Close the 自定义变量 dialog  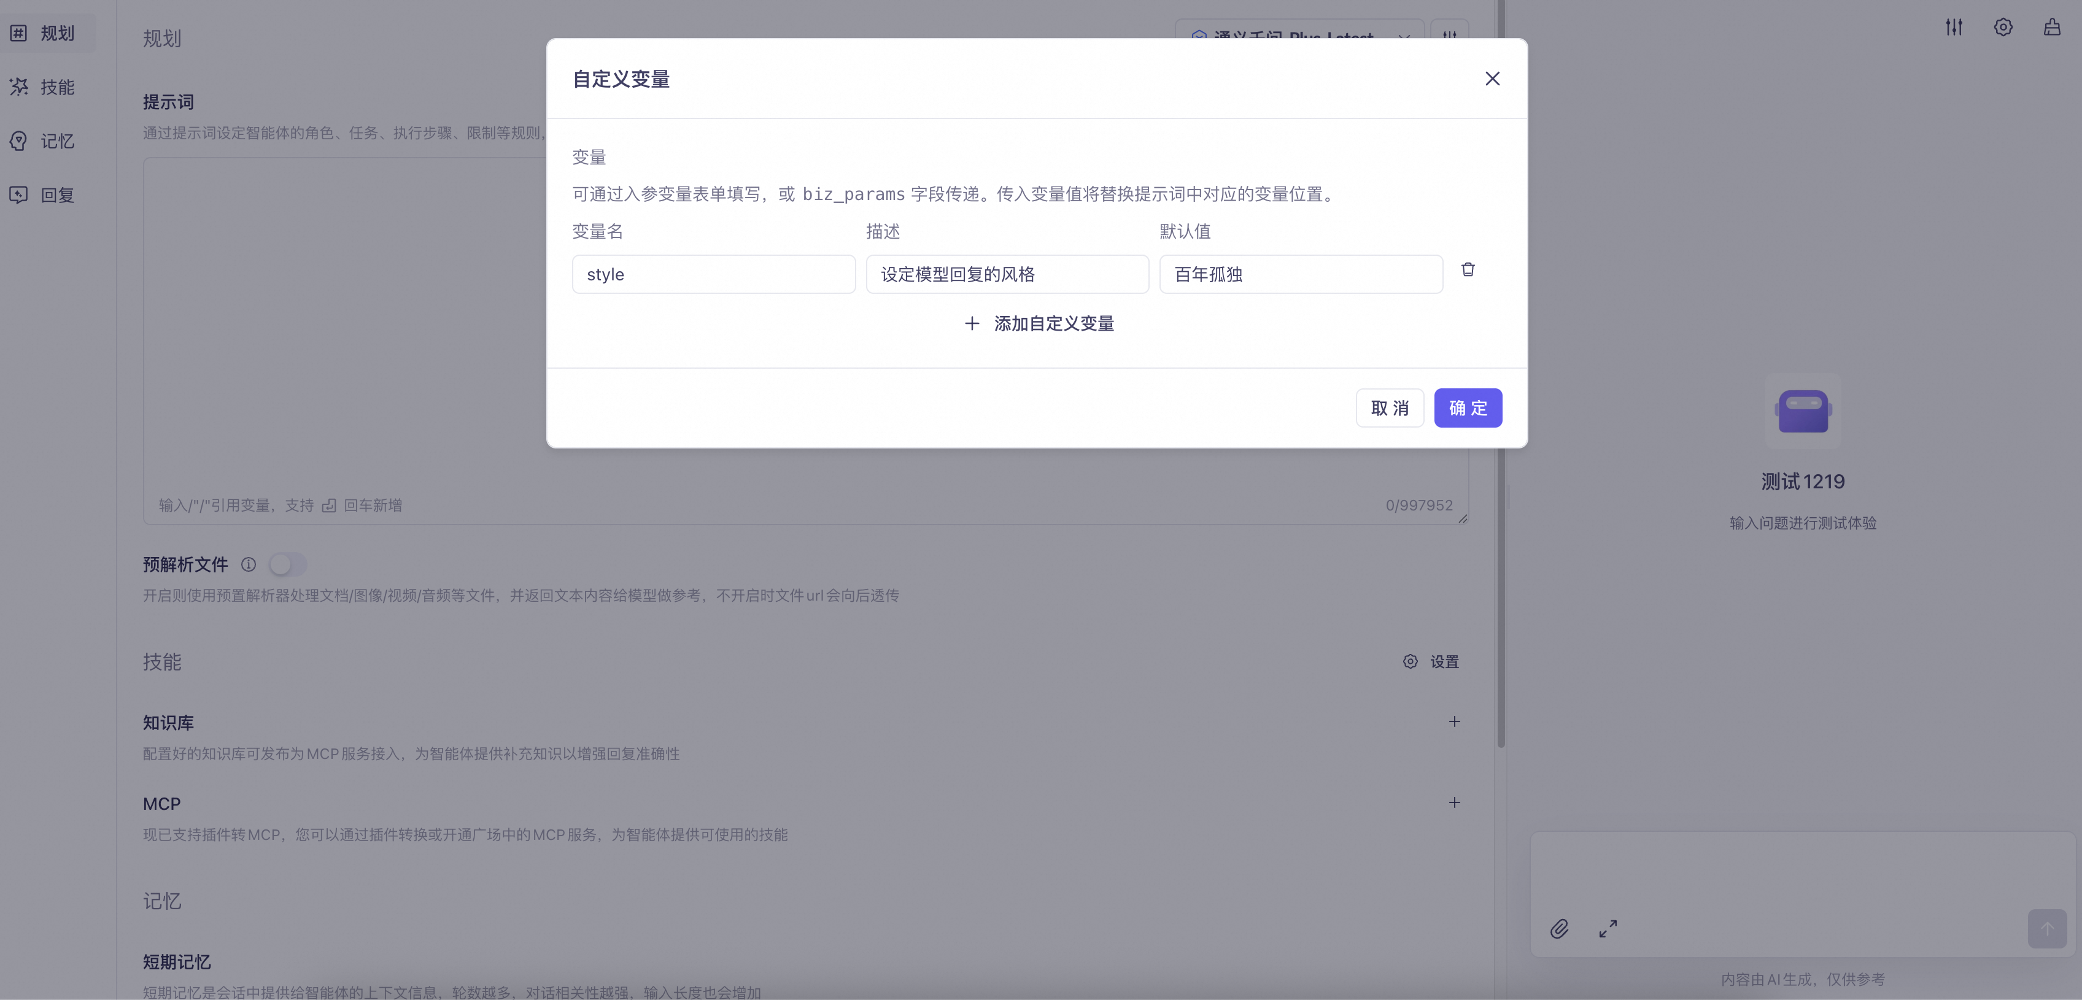click(1492, 79)
